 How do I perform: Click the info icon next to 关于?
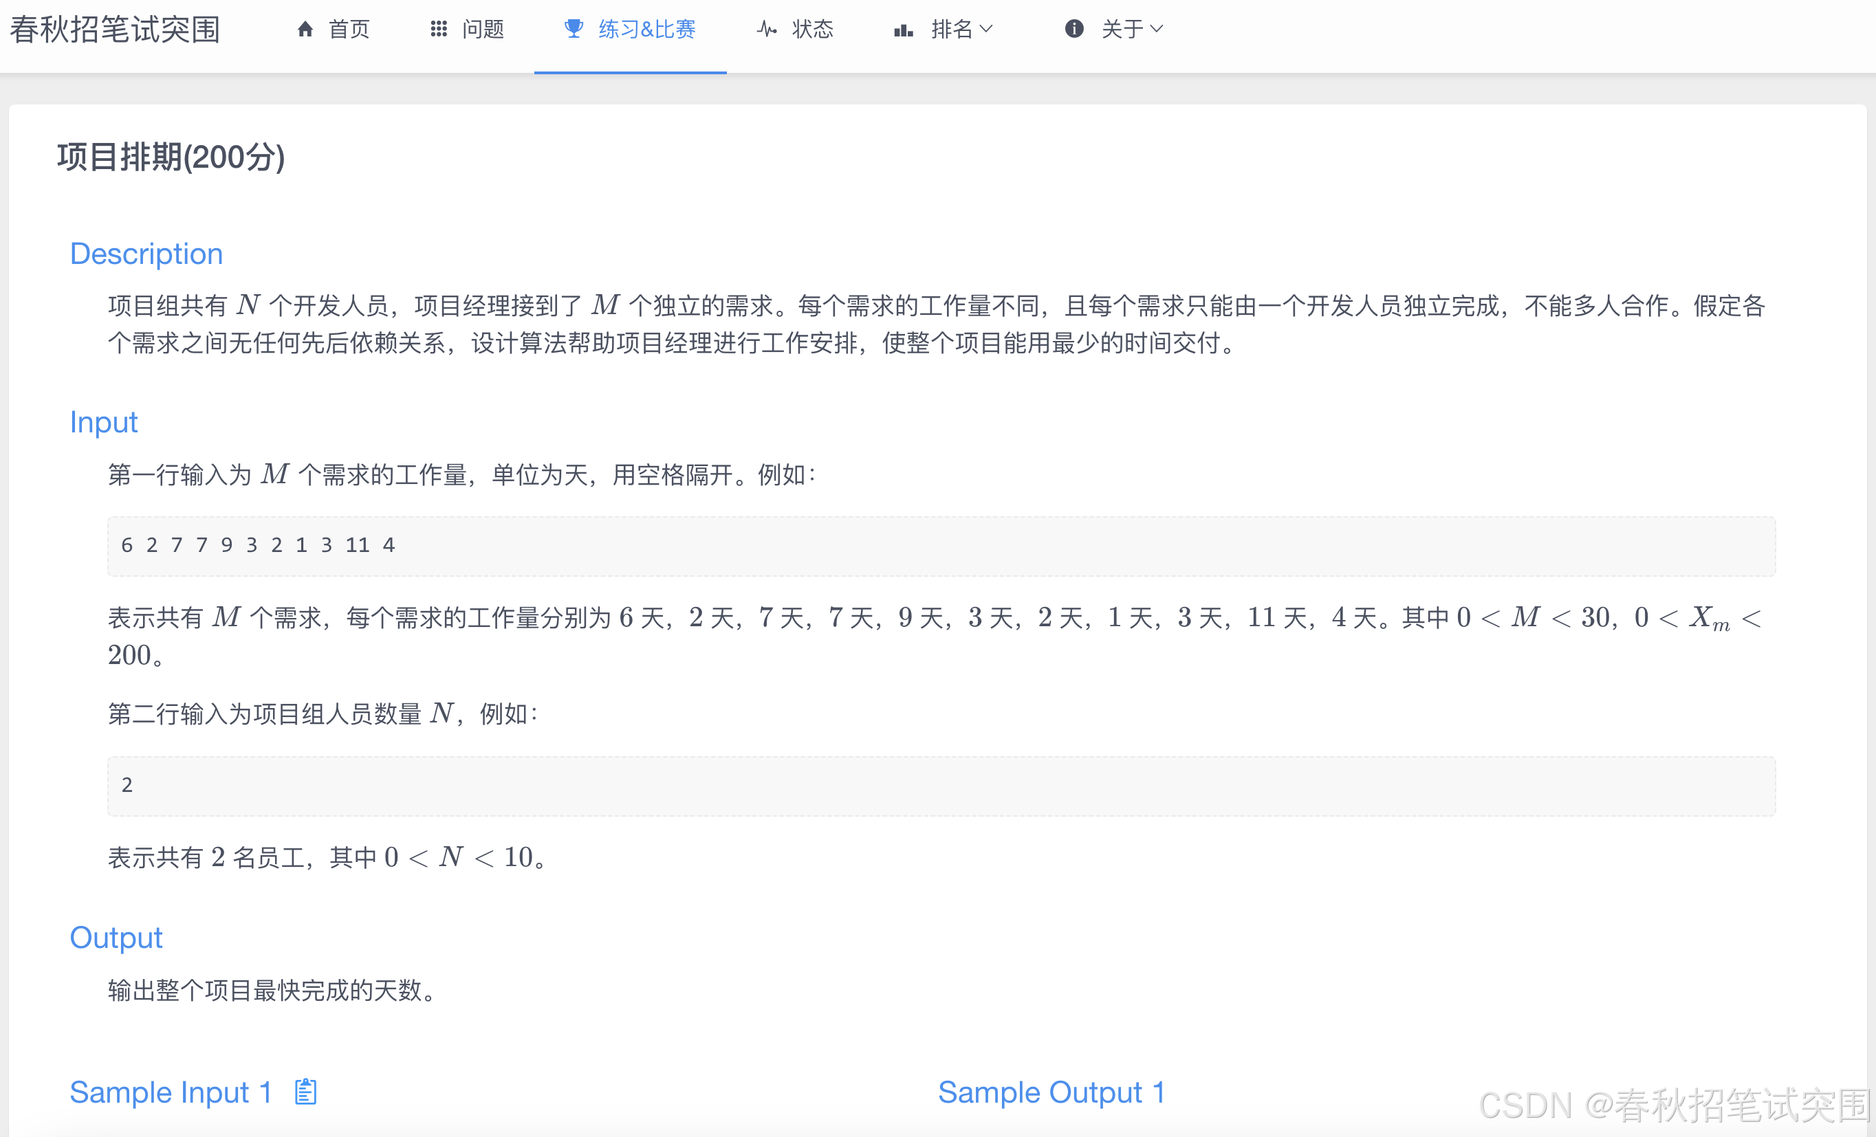coord(1073,29)
